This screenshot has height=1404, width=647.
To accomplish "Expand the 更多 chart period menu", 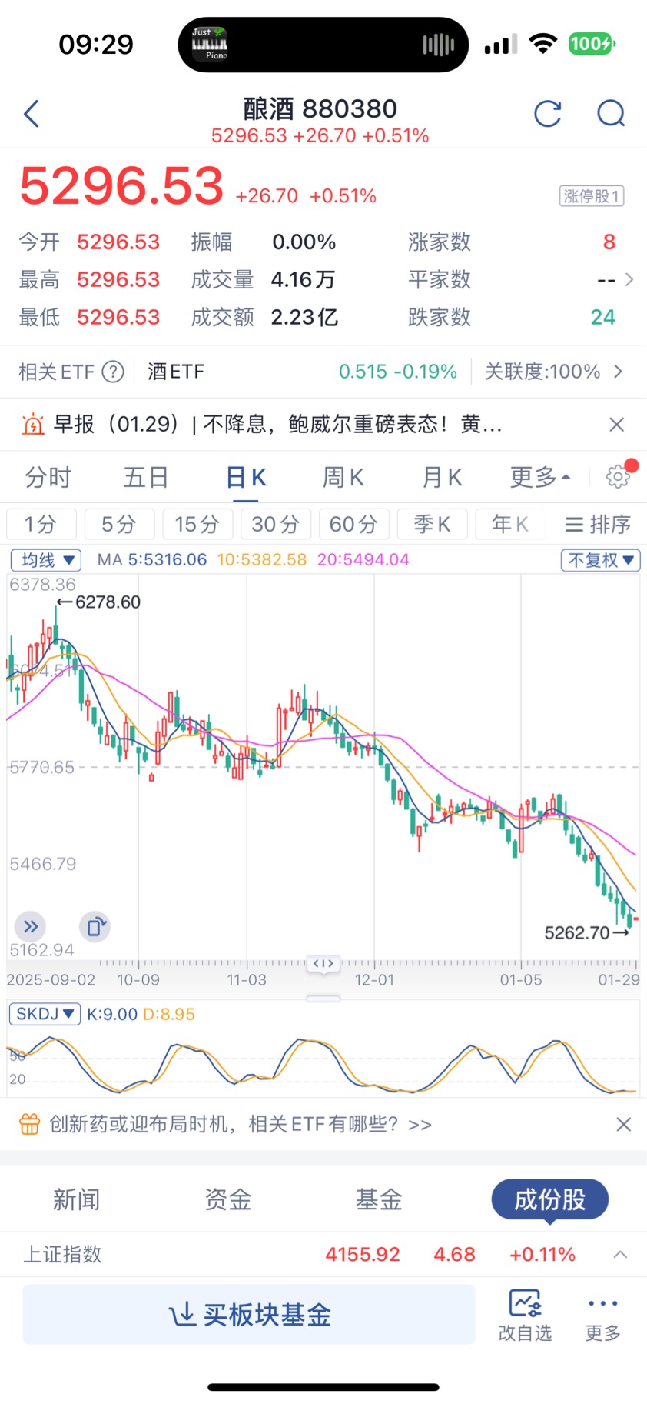I will (540, 477).
